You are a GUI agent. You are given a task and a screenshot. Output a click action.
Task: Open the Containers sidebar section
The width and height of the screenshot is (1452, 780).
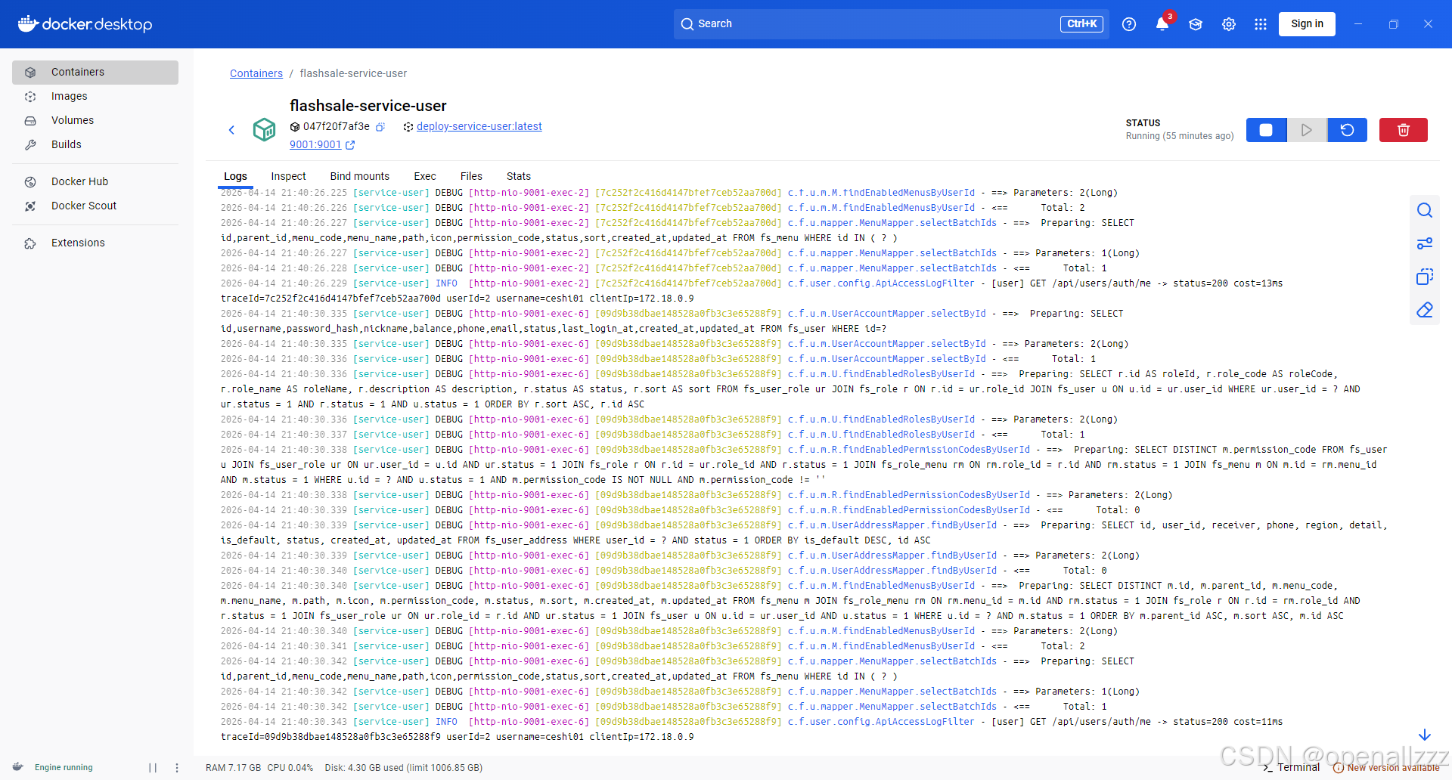click(95, 72)
